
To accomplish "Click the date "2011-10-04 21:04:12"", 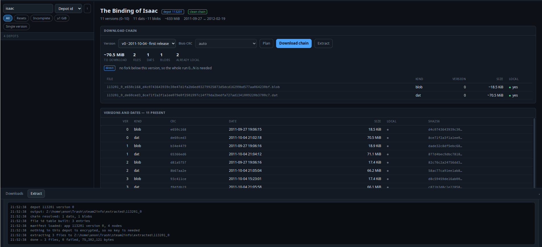I will click(x=245, y=154).
